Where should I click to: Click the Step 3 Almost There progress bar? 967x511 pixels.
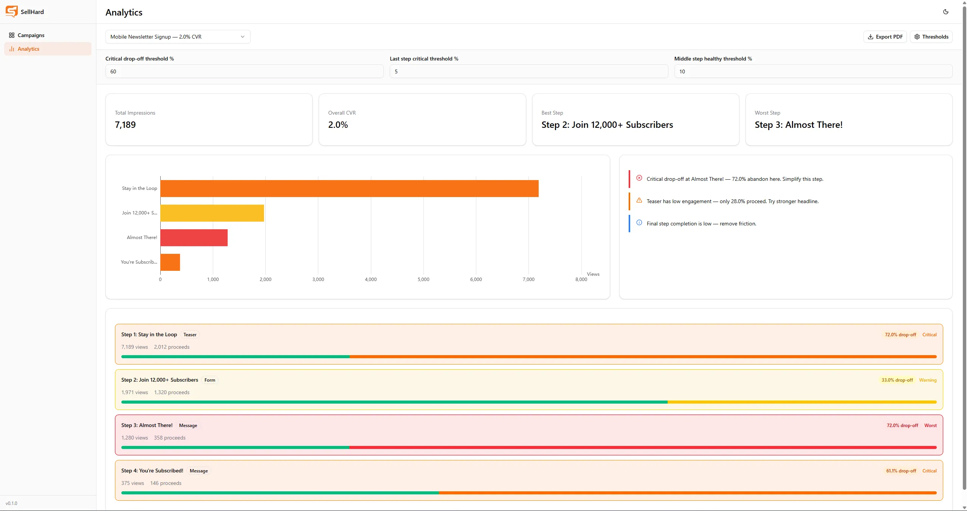point(529,447)
